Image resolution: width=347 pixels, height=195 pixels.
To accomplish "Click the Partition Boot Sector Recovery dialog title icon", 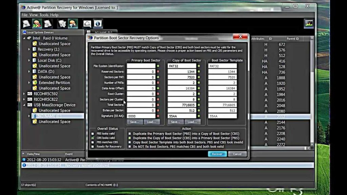I will tap(90, 38).
